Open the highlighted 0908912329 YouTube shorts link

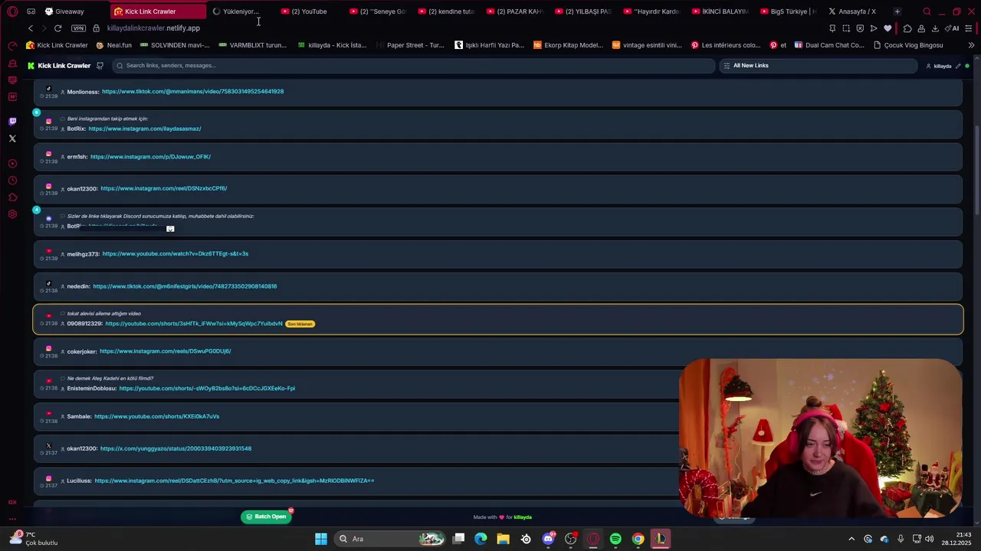[x=194, y=324]
